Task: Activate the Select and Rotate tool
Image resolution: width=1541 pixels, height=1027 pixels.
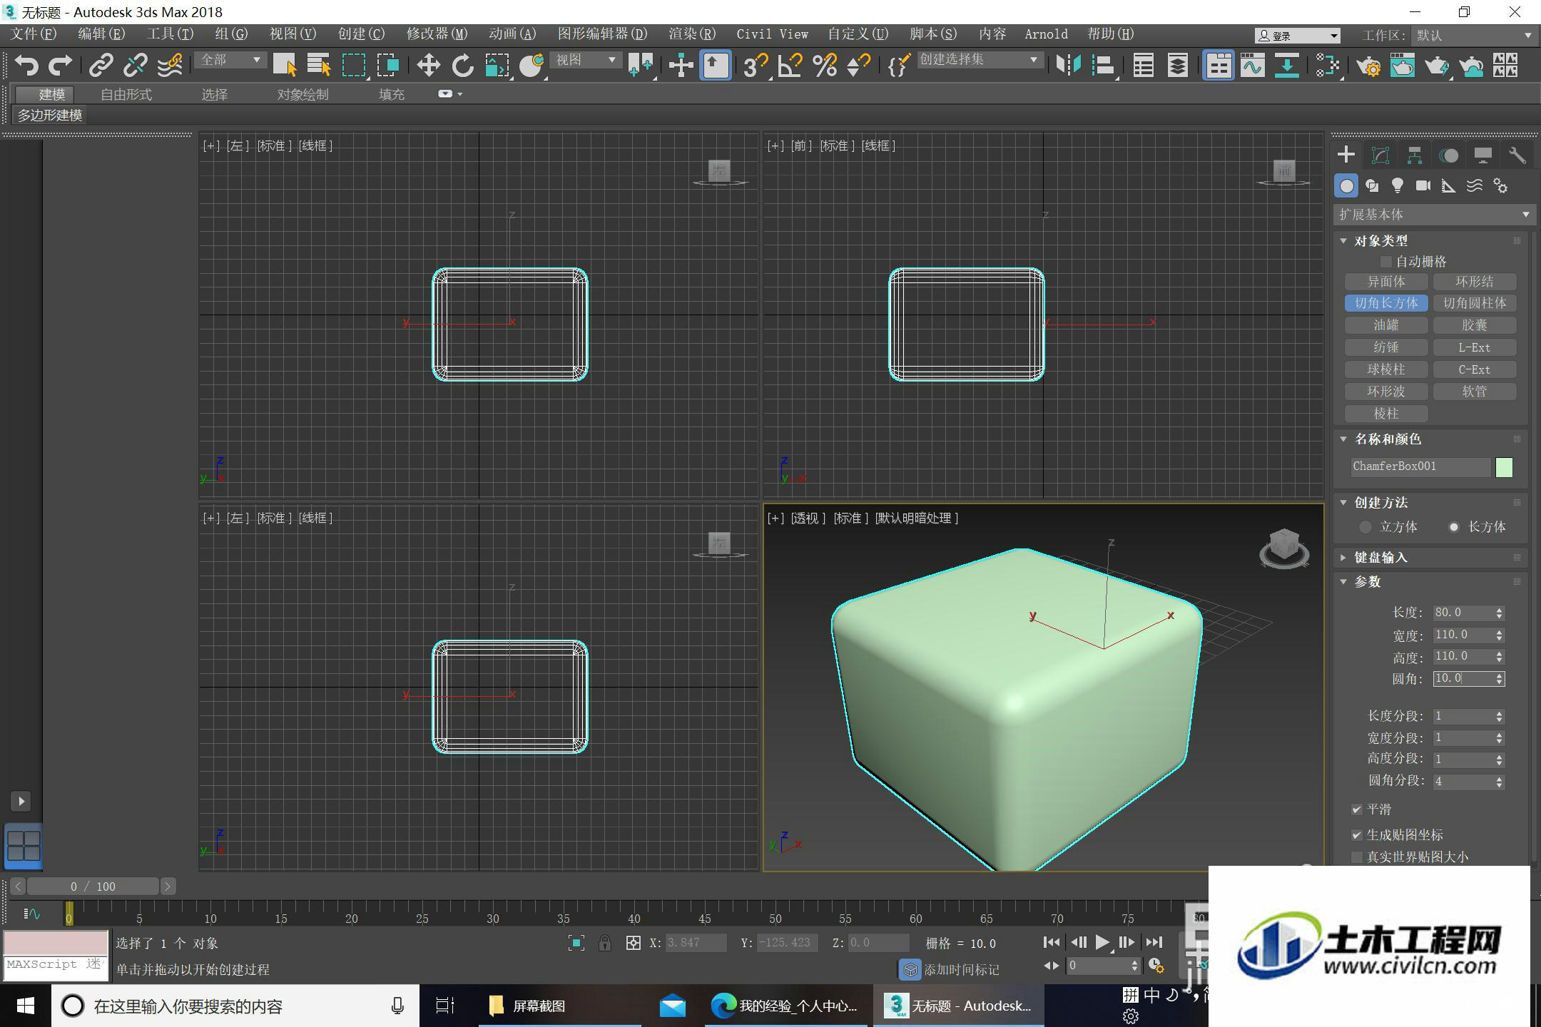Action: [463, 66]
